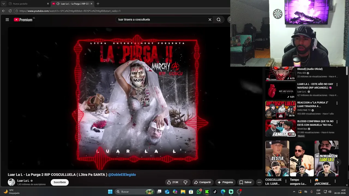Open File Explorer from the taskbar
This screenshot has height=196, width=349.
click(x=183, y=192)
